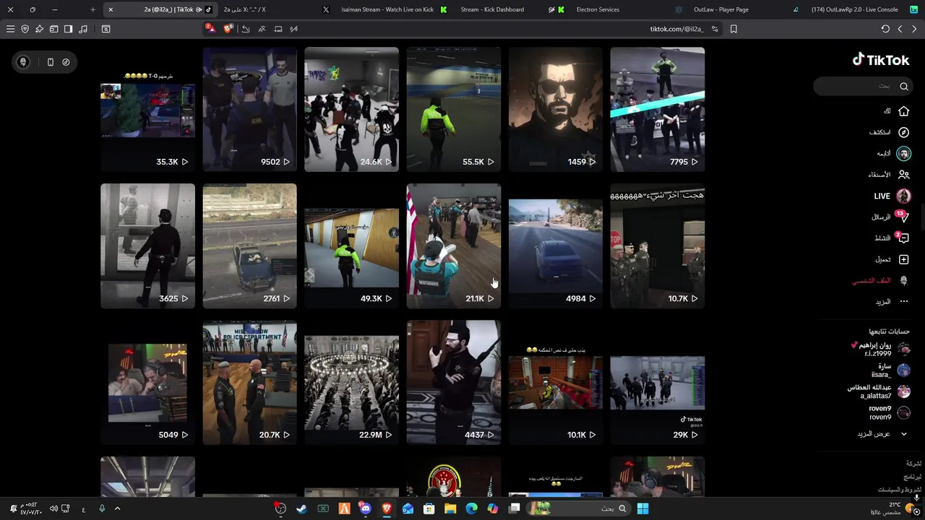Open Brave Shields lion icon

pyautogui.click(x=228, y=29)
